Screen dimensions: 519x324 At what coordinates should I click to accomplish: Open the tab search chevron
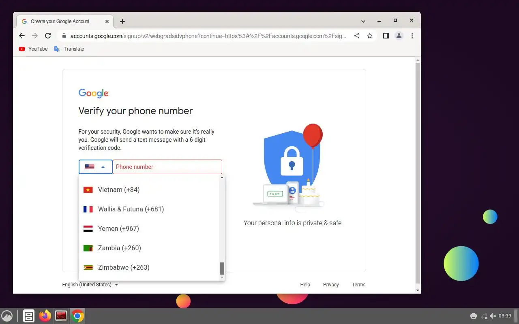pos(363,21)
